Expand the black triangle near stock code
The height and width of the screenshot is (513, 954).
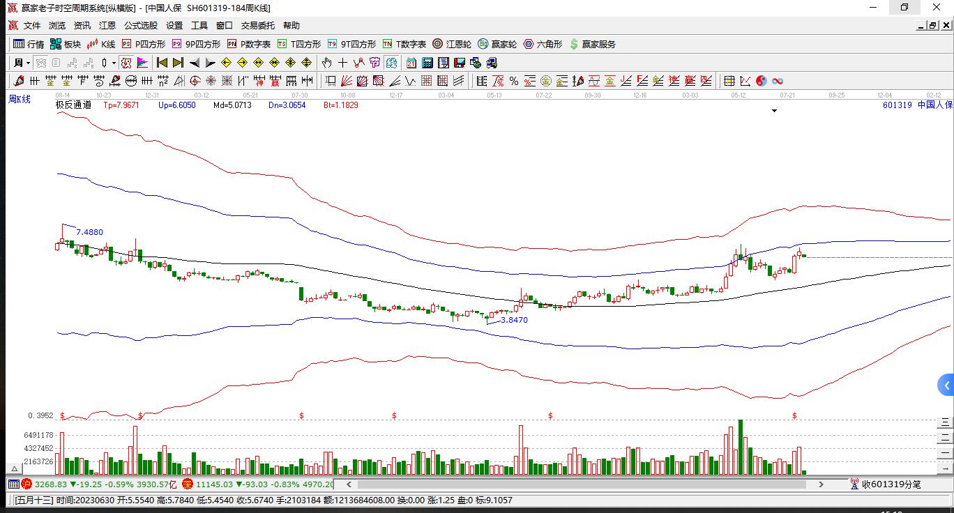774,111
